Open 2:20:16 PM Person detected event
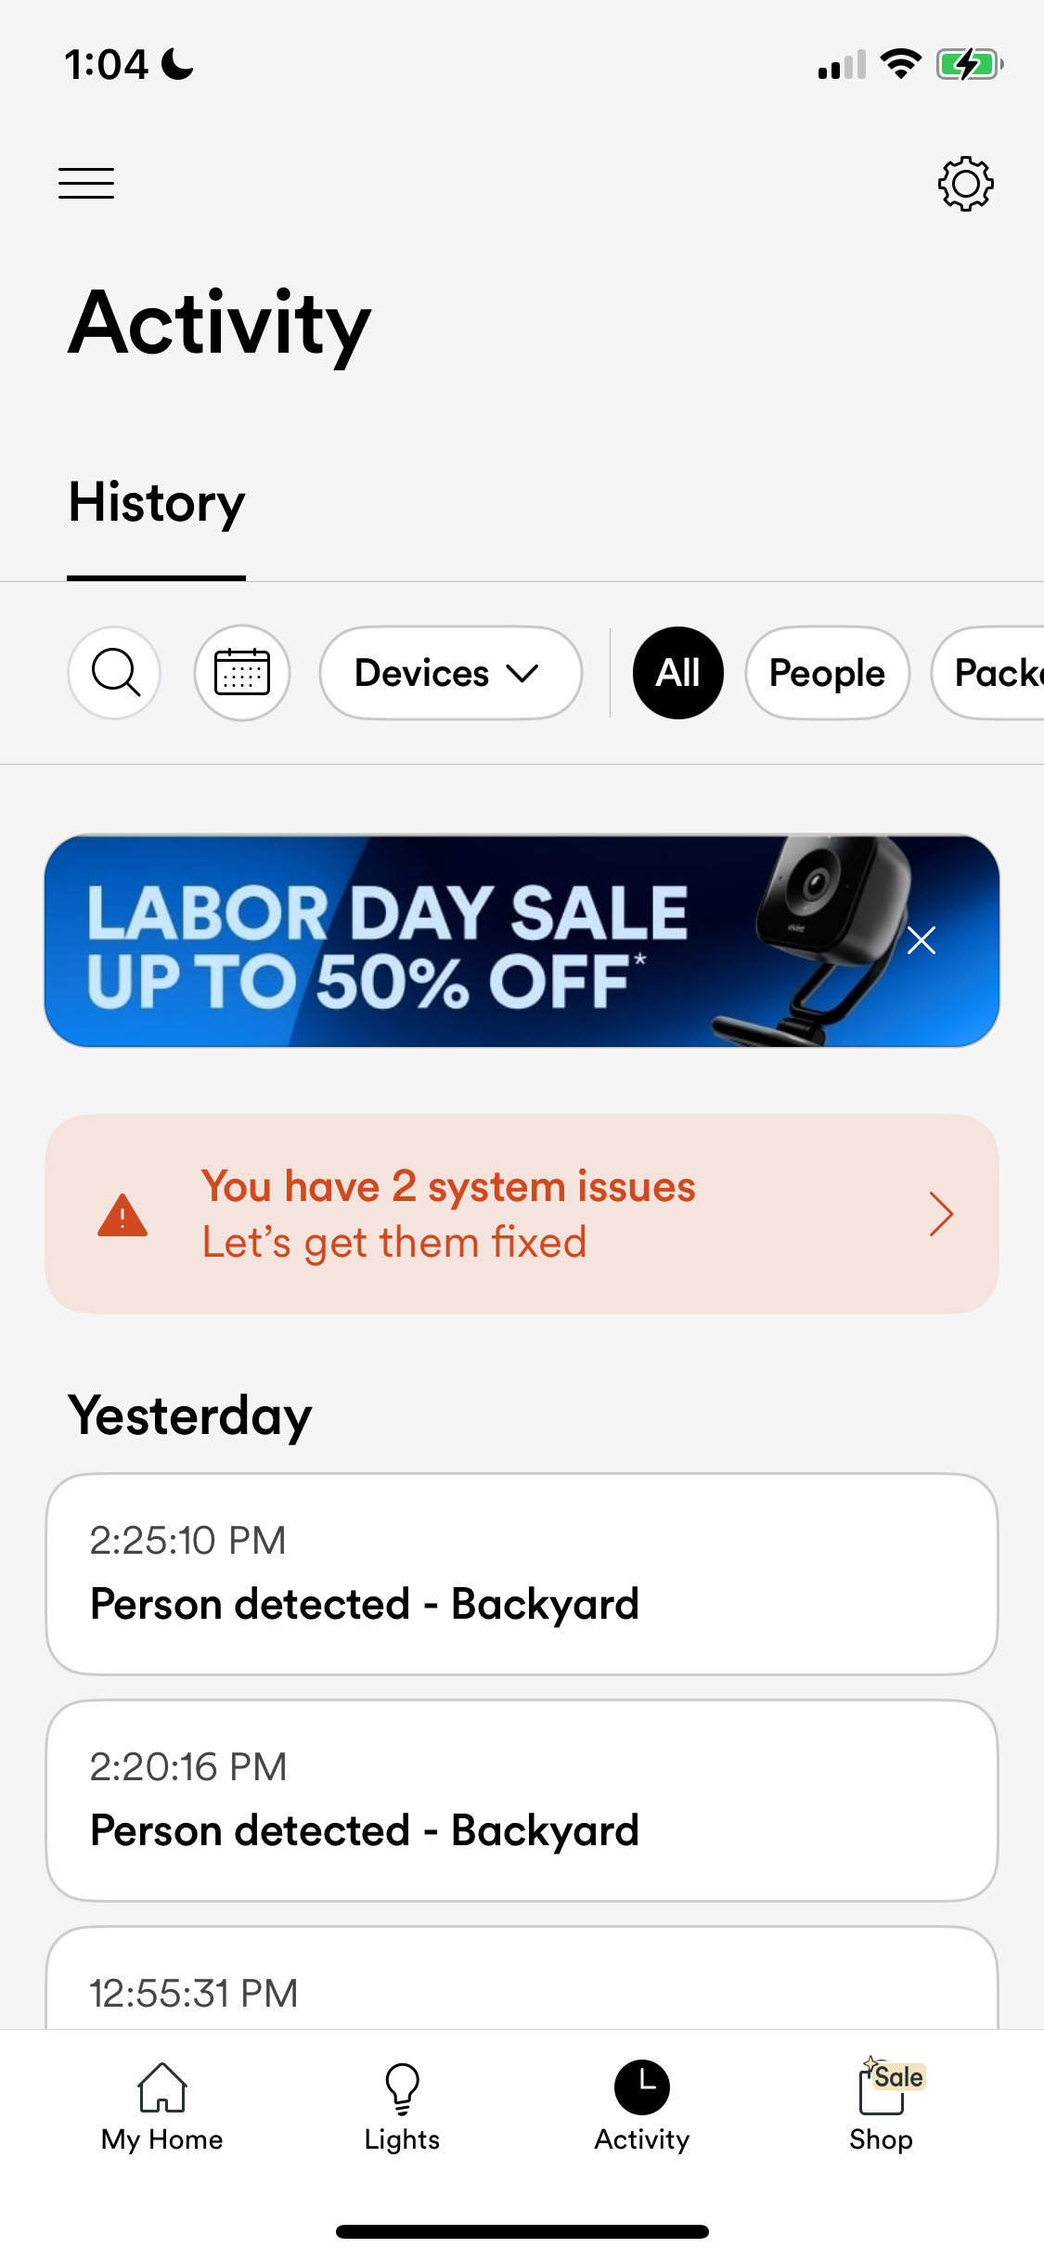 coord(522,1801)
